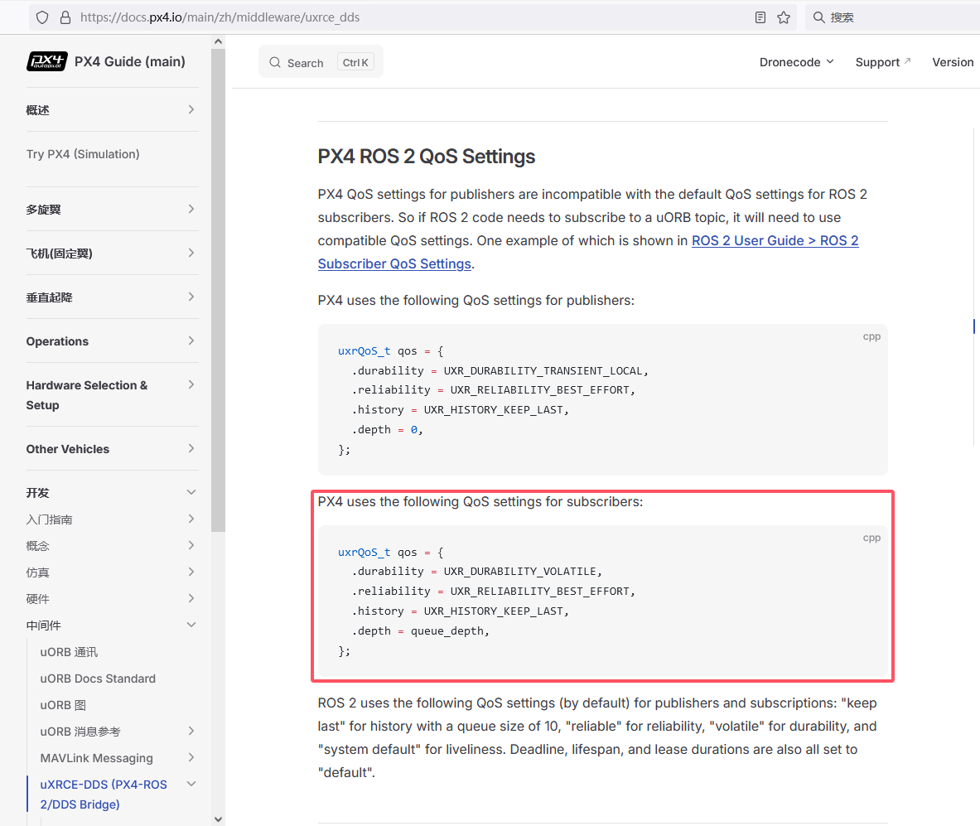The height and width of the screenshot is (826, 980).
Task: Click the sidebar scroll down arrow
Action: (218, 819)
